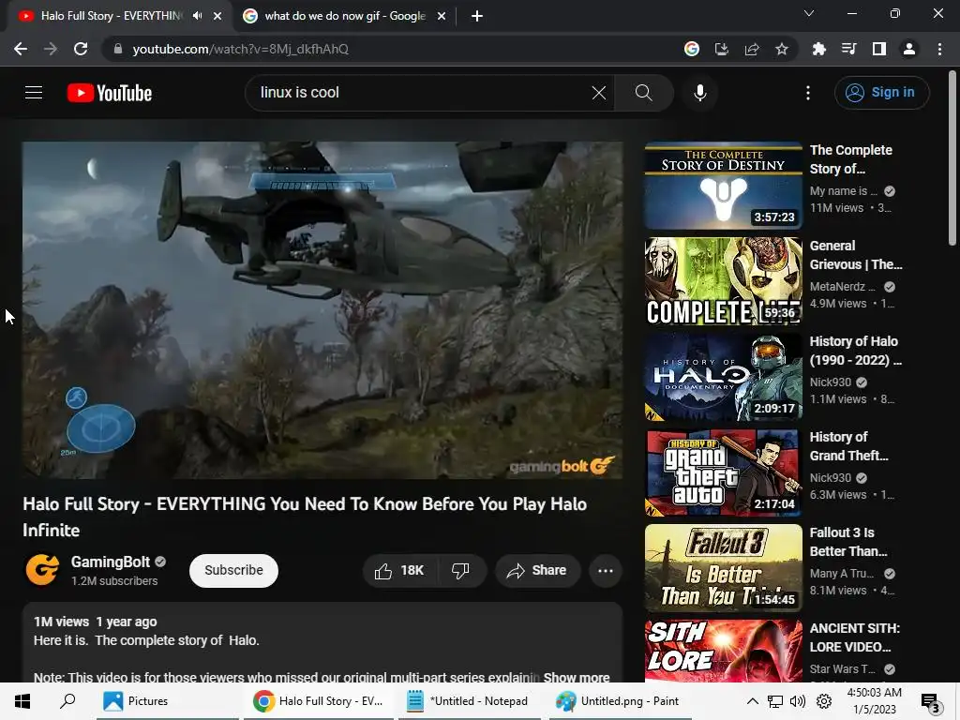The image size is (960, 720).
Task: Switch to Untitled.png Paint from taskbar
Action: click(620, 701)
